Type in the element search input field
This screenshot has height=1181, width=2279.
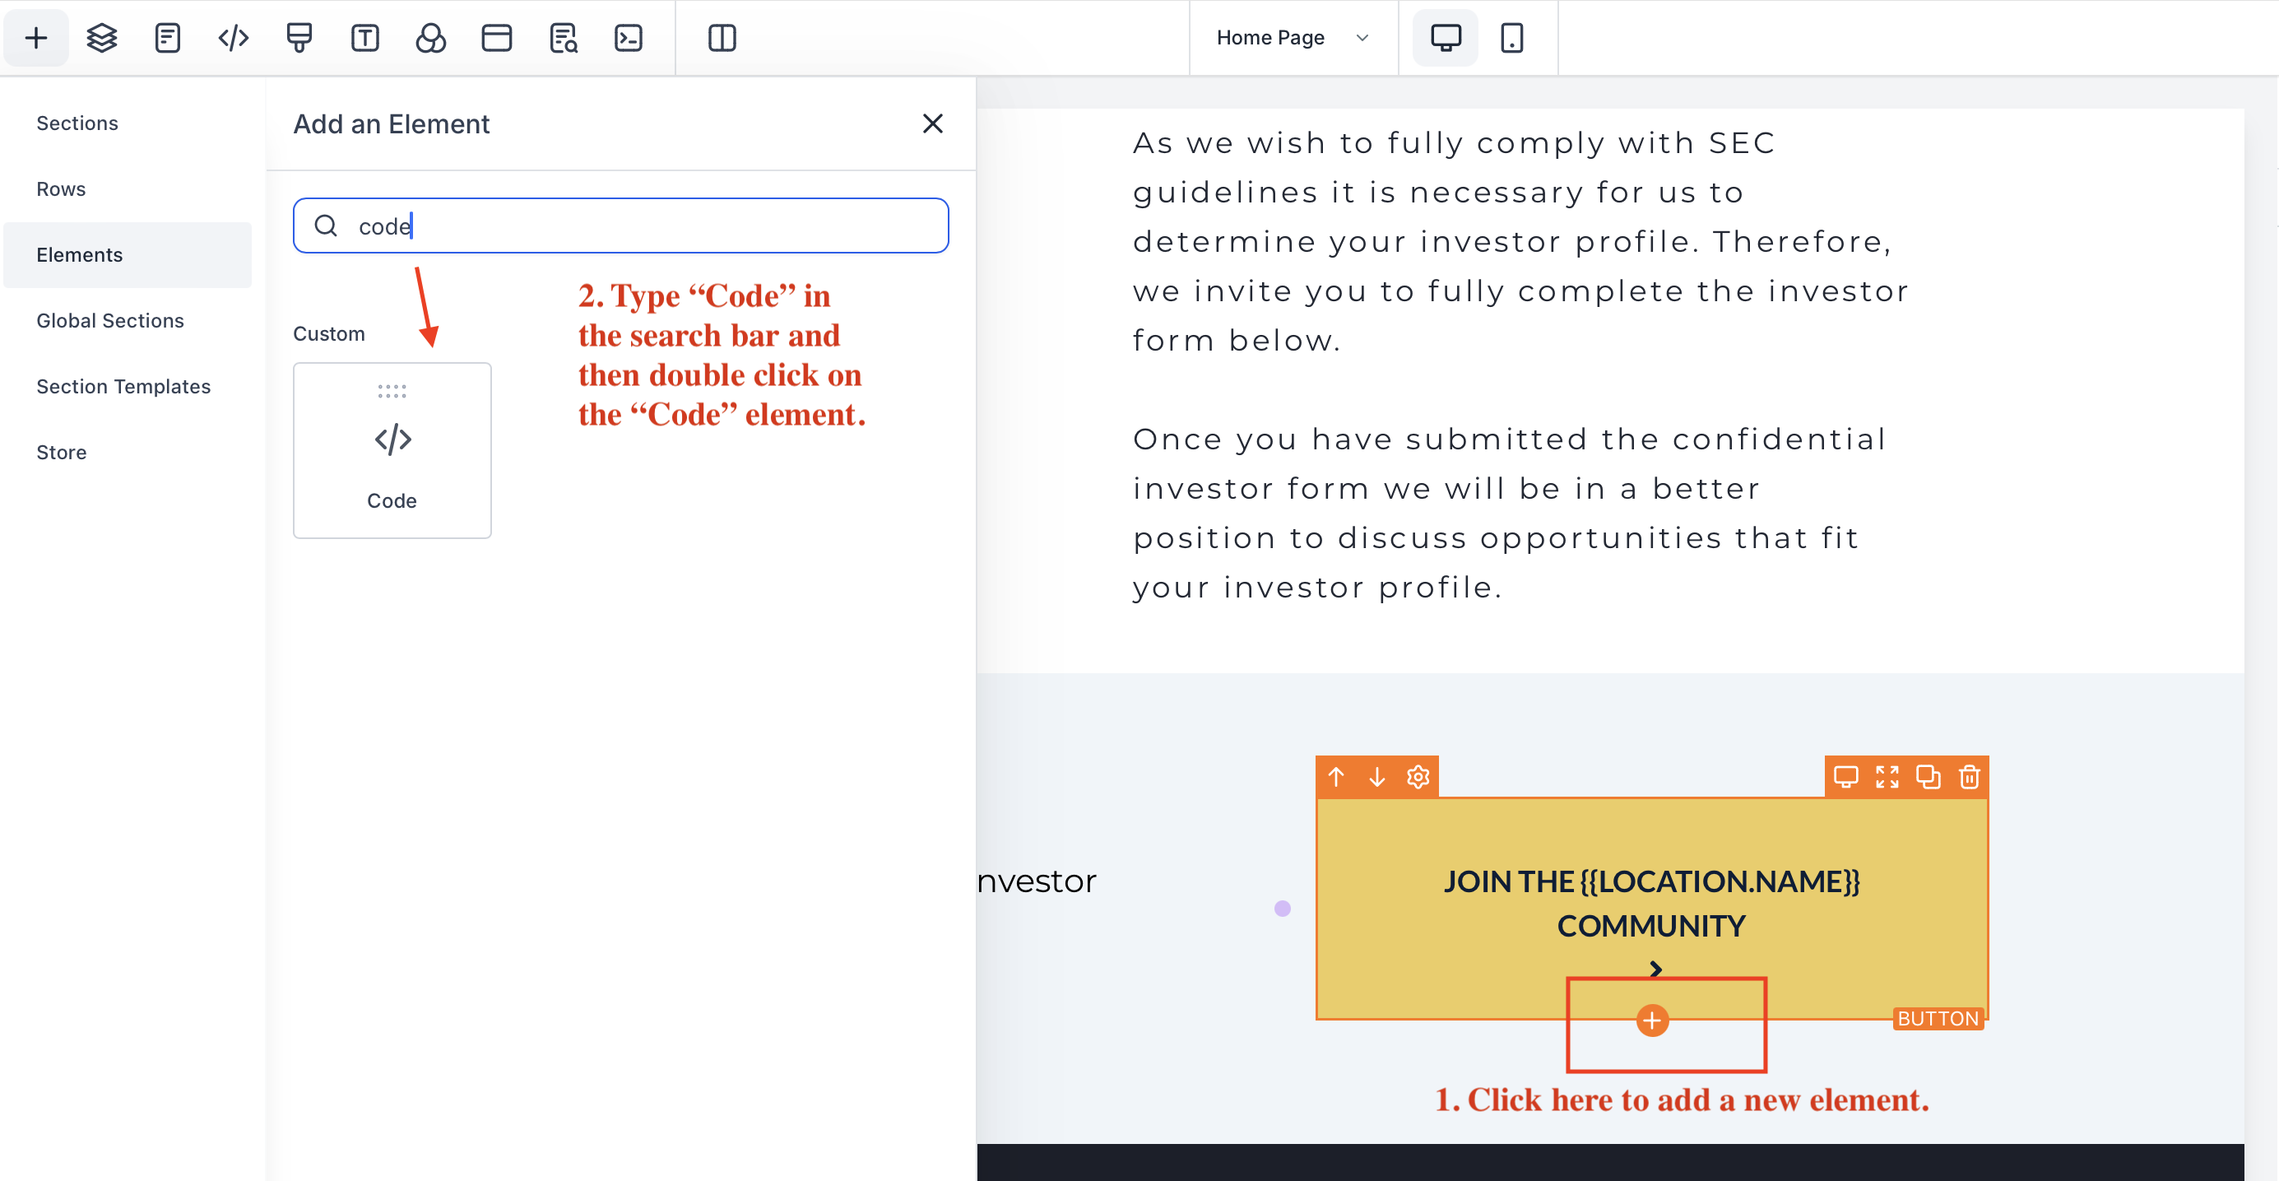[620, 226]
